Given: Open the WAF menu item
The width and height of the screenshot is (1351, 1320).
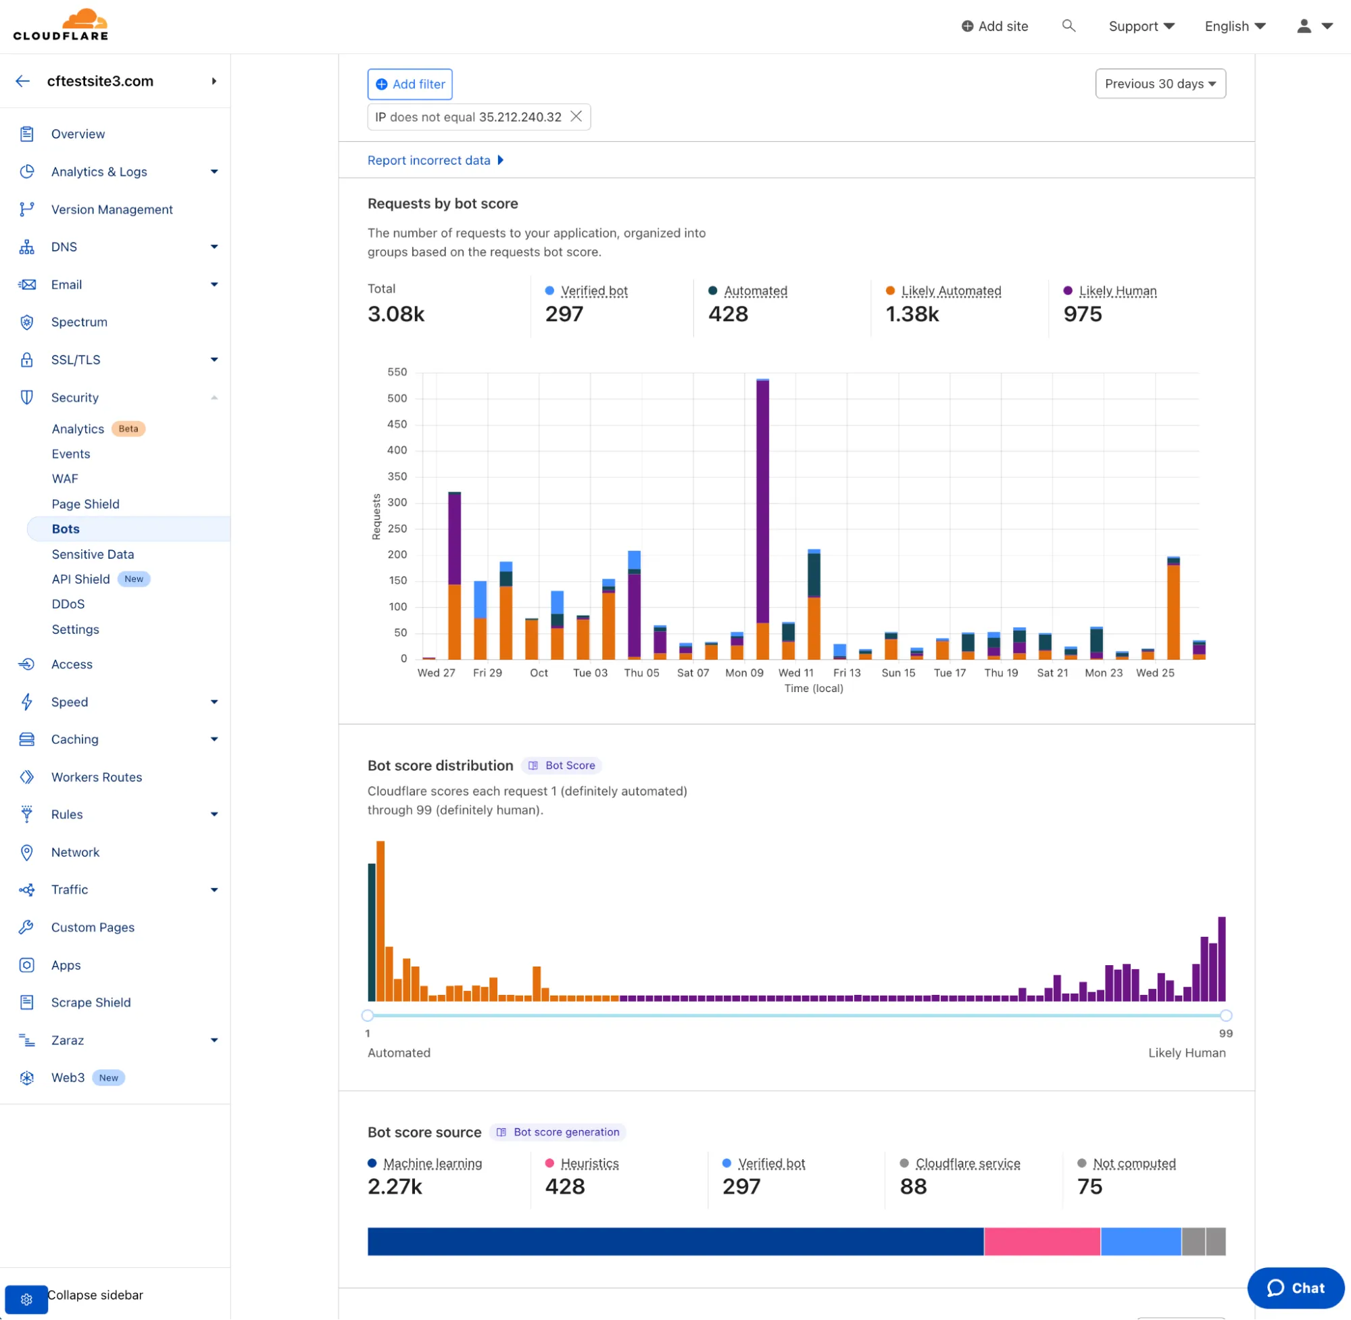Looking at the screenshot, I should (64, 479).
